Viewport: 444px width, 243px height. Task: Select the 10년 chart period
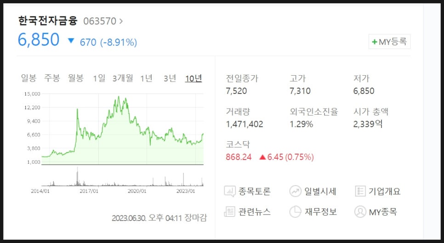(x=194, y=78)
